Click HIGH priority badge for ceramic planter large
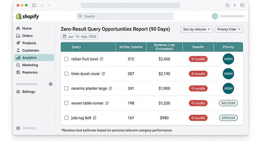The image size is (261, 142). click(x=228, y=89)
